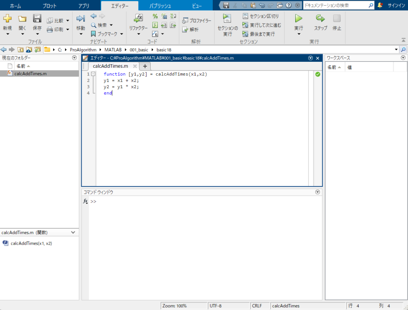Viewport: 408px width, 310px height.
Task: Click the ステップ (Step) icon
Action: 320,18
